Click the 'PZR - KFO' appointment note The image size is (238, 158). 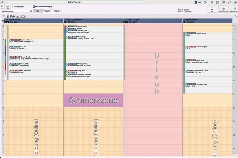191,86
